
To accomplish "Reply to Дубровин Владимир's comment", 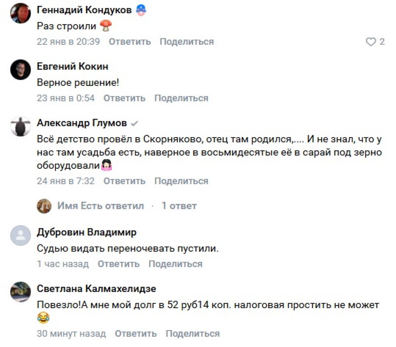I will click(118, 264).
